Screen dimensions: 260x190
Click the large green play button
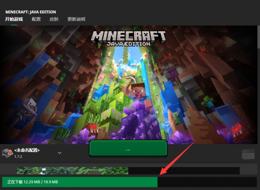coord(128,148)
